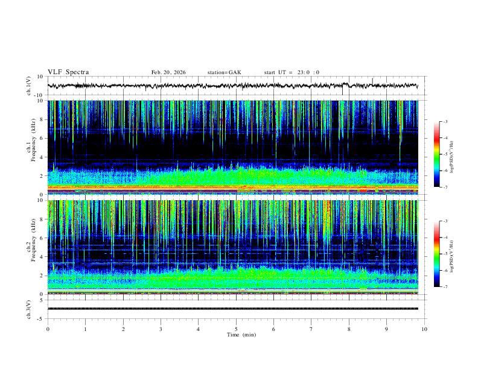The width and height of the screenshot is (478, 369).
Task: Click time axis tick label "4"
Action: pyautogui.click(x=199, y=329)
